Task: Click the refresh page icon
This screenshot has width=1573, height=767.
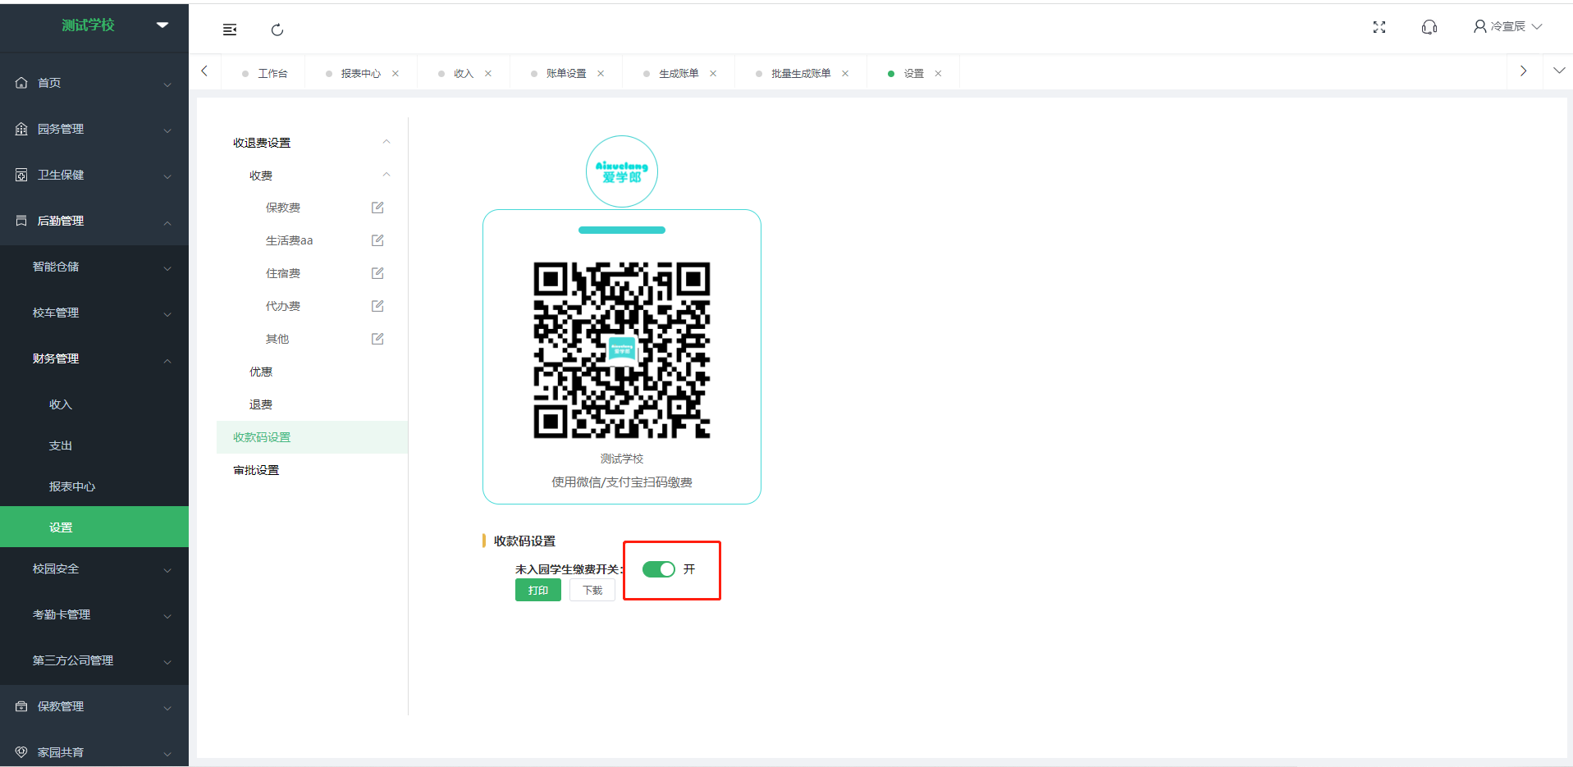Action: point(277,30)
